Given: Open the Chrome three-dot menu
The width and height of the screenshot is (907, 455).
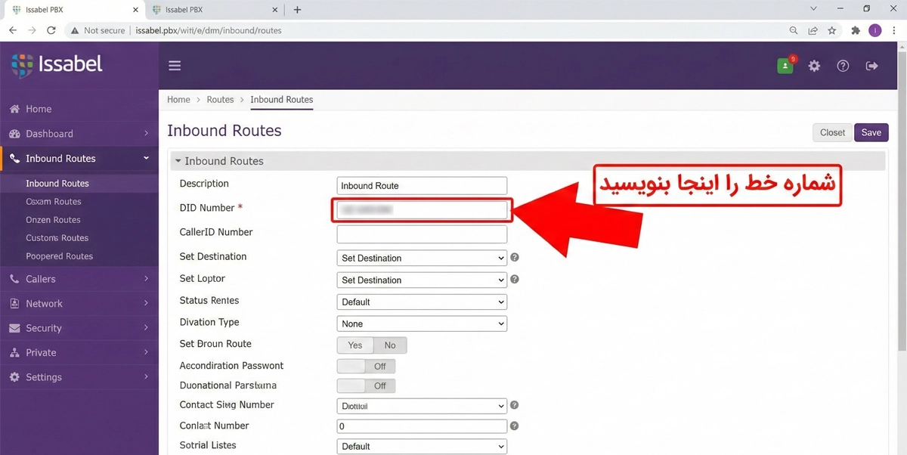Looking at the screenshot, I should pyautogui.click(x=895, y=30).
